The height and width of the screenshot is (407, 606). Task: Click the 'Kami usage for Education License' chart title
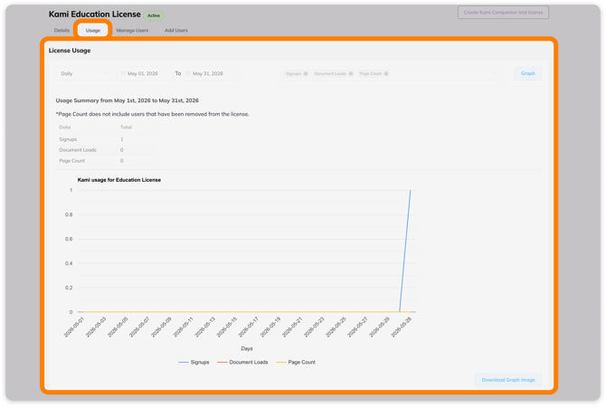[119, 180]
